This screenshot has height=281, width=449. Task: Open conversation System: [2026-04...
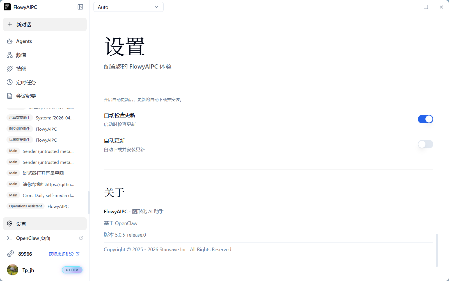tap(45, 118)
